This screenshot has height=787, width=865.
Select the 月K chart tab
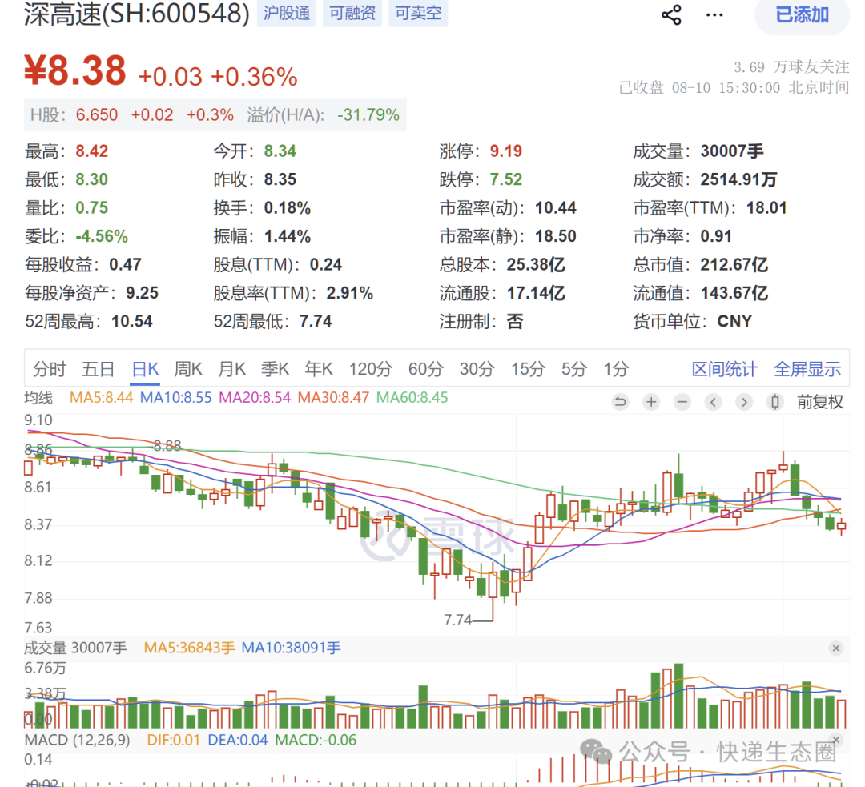231,369
